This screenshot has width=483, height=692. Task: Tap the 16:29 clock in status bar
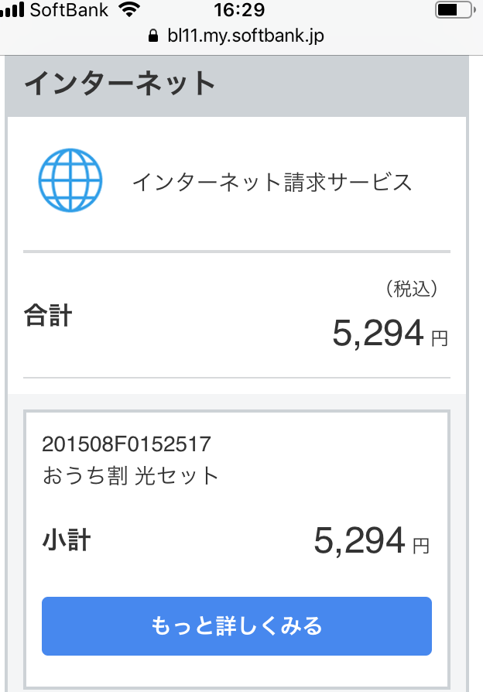(239, 10)
